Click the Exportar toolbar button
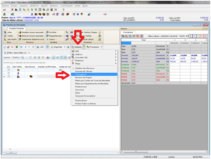This screenshot has width=211, height=159. 56,47
